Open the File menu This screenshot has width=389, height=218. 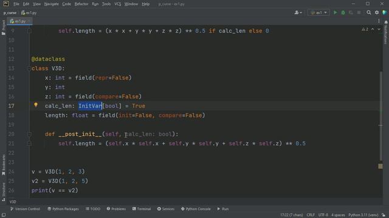tap(16, 4)
